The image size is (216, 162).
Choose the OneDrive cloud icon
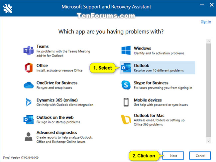[29, 85]
